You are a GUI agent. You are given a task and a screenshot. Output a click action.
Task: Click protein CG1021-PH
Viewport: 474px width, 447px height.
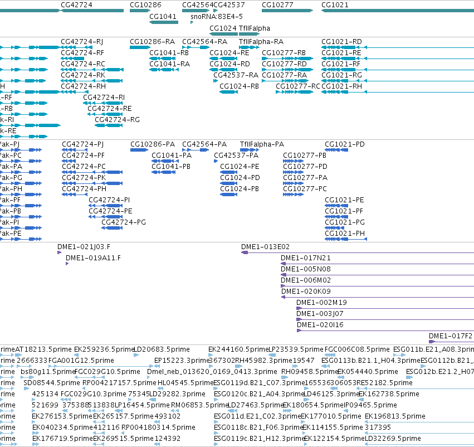pyautogui.click(x=345, y=234)
